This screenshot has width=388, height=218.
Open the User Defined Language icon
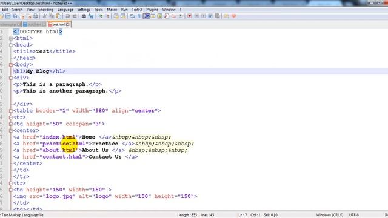pos(153,16)
